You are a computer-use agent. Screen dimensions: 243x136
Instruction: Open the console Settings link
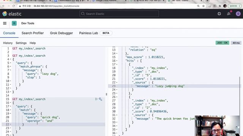click(x=21, y=43)
